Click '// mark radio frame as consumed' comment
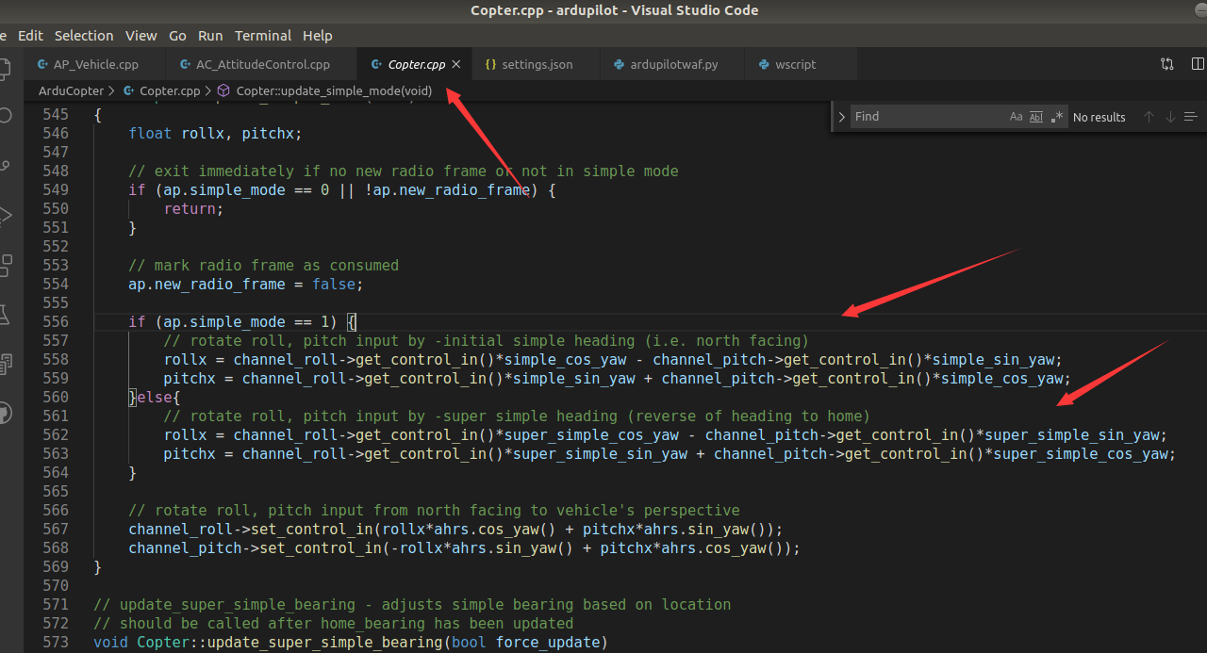 (x=263, y=265)
